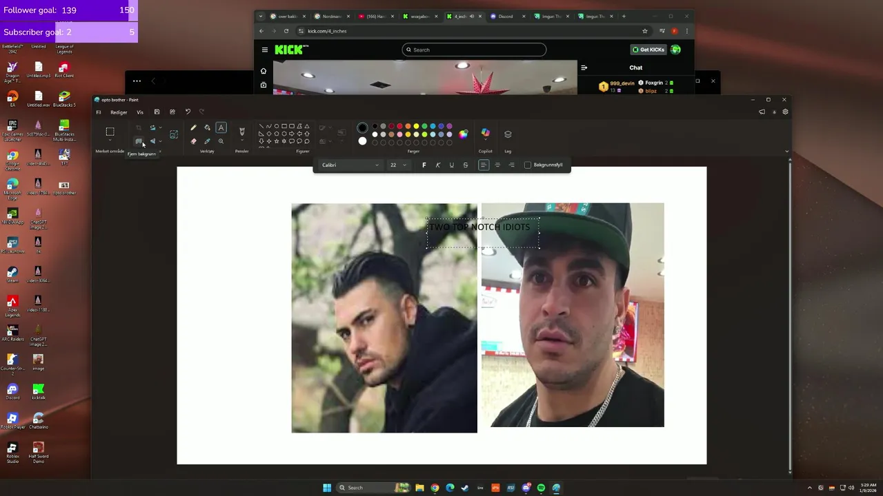Open the font size 22 dropdown
The image size is (883, 496).
[397, 165]
